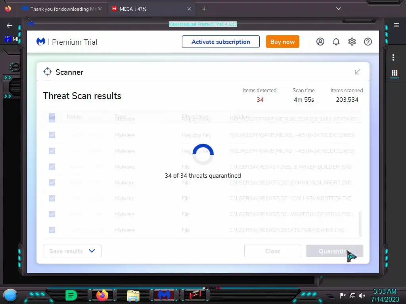Expand the Save results dropdown
This screenshot has width=406, height=304.
click(72, 251)
